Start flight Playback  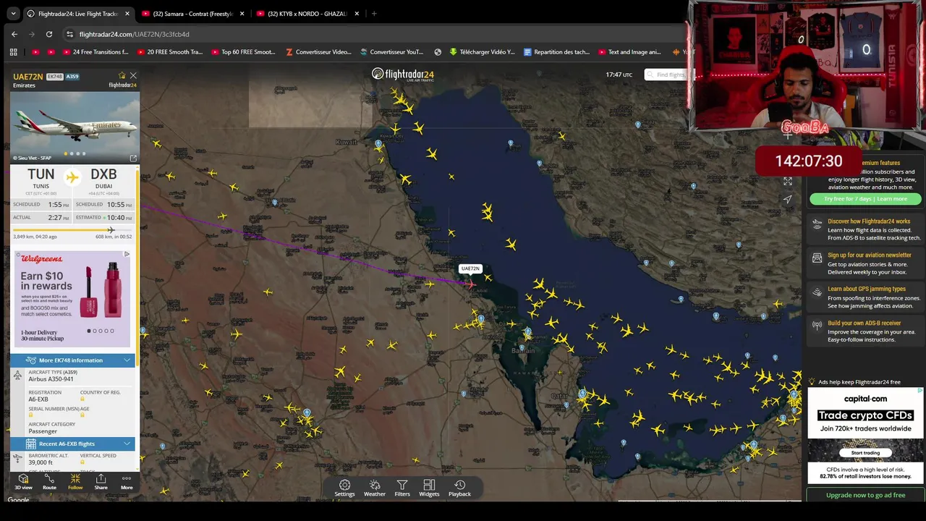[459, 488]
